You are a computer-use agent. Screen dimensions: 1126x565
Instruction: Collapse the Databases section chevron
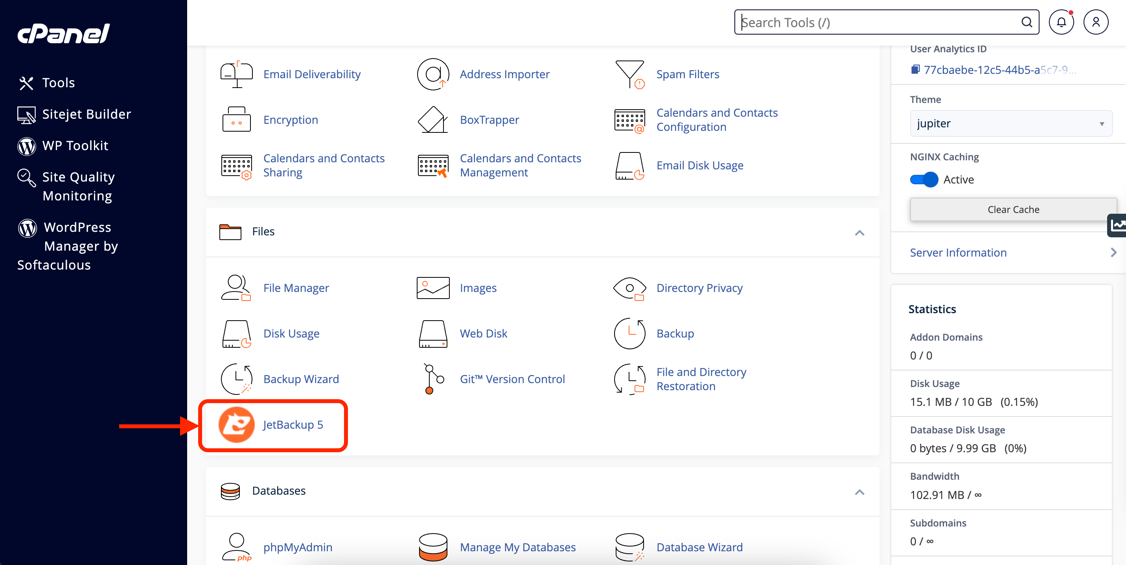click(859, 492)
